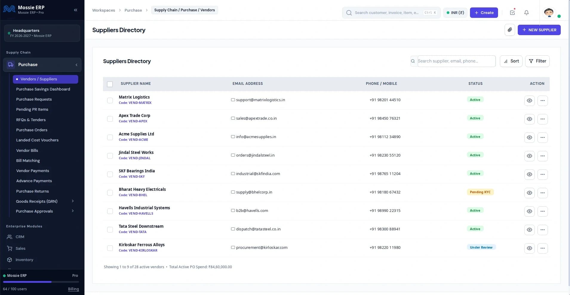Tick the select-all checkbox in table header
The height and width of the screenshot is (295, 570).
tap(110, 84)
